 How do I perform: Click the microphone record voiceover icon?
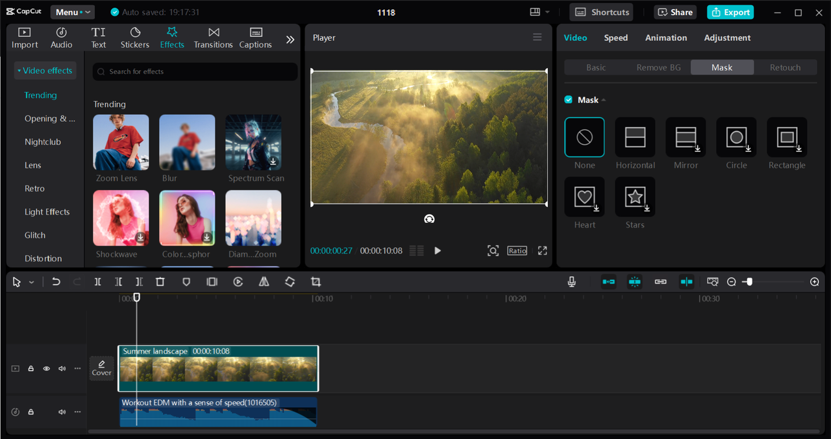[571, 281]
